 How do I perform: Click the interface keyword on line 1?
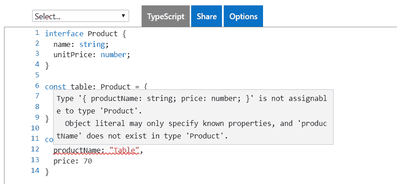click(x=64, y=34)
